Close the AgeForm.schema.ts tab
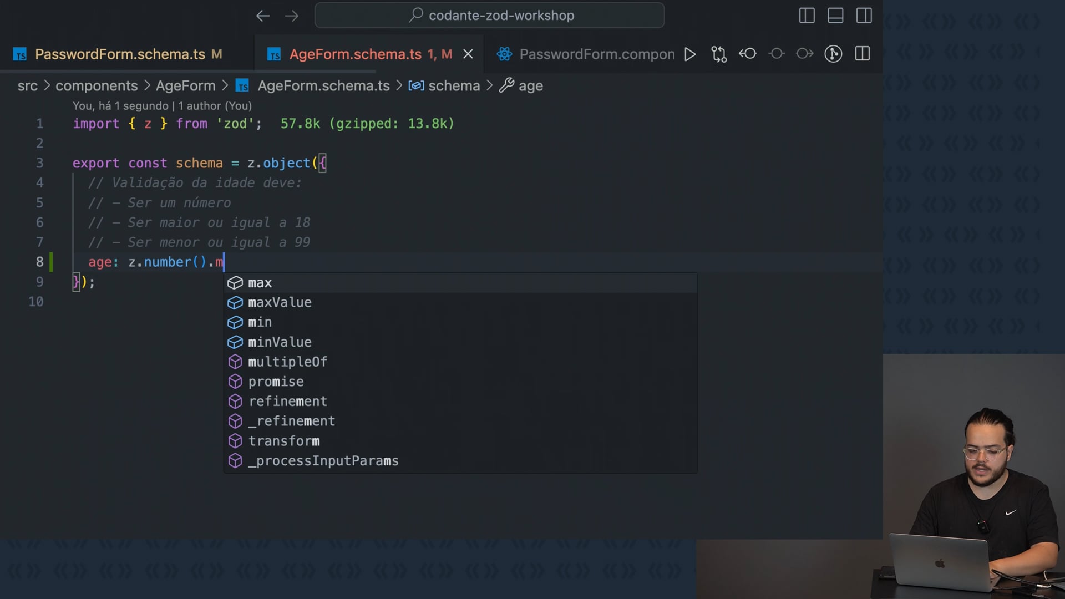 pos(468,54)
